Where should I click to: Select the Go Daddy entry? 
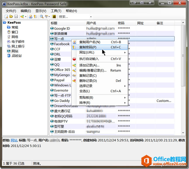(x=62, y=101)
